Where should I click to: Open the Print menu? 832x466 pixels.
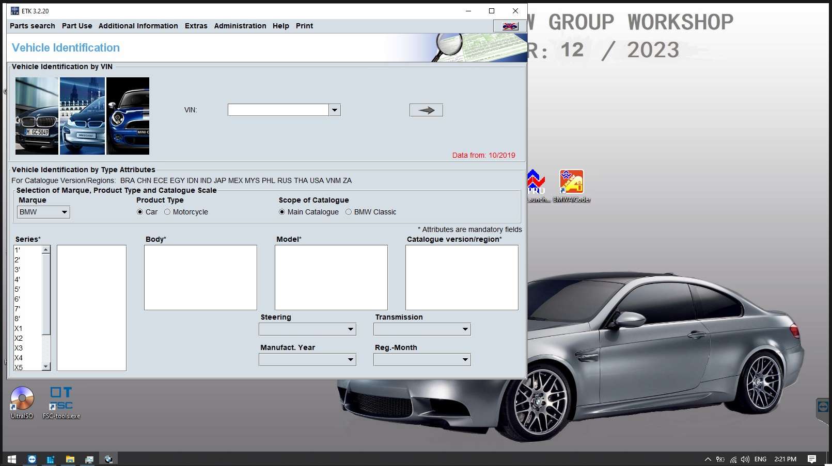tap(304, 26)
